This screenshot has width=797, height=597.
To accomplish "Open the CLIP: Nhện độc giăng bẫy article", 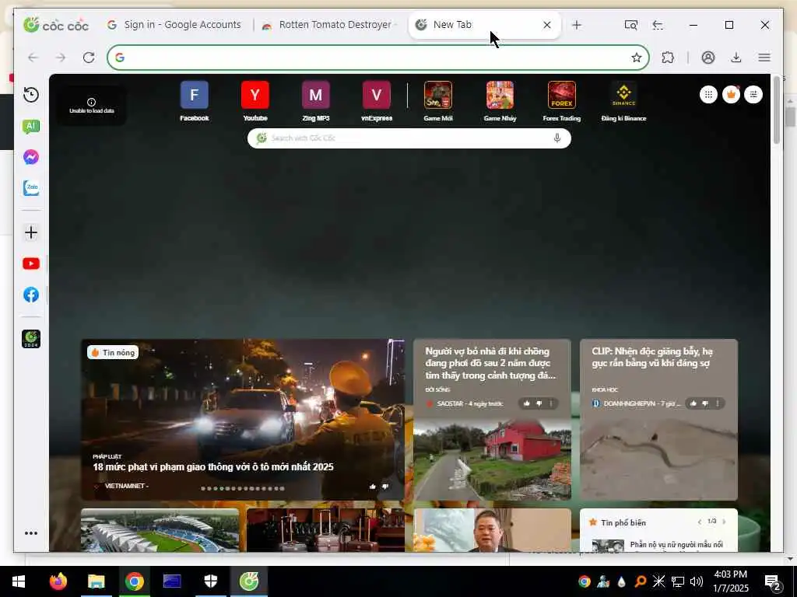I will tap(658, 419).
